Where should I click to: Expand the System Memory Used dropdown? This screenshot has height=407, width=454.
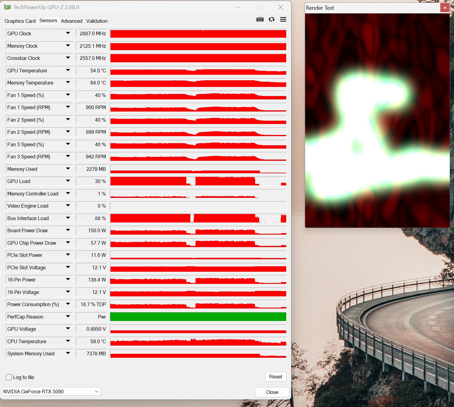[x=68, y=353]
